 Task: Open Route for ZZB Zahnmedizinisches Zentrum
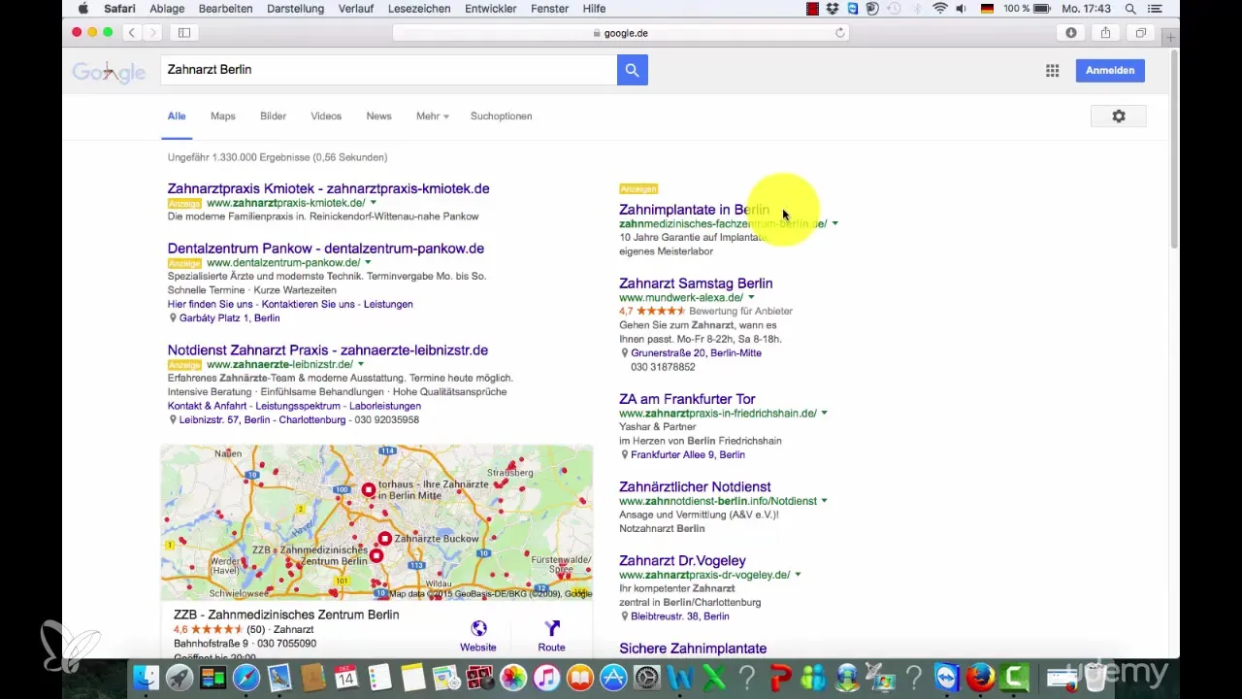(x=551, y=637)
